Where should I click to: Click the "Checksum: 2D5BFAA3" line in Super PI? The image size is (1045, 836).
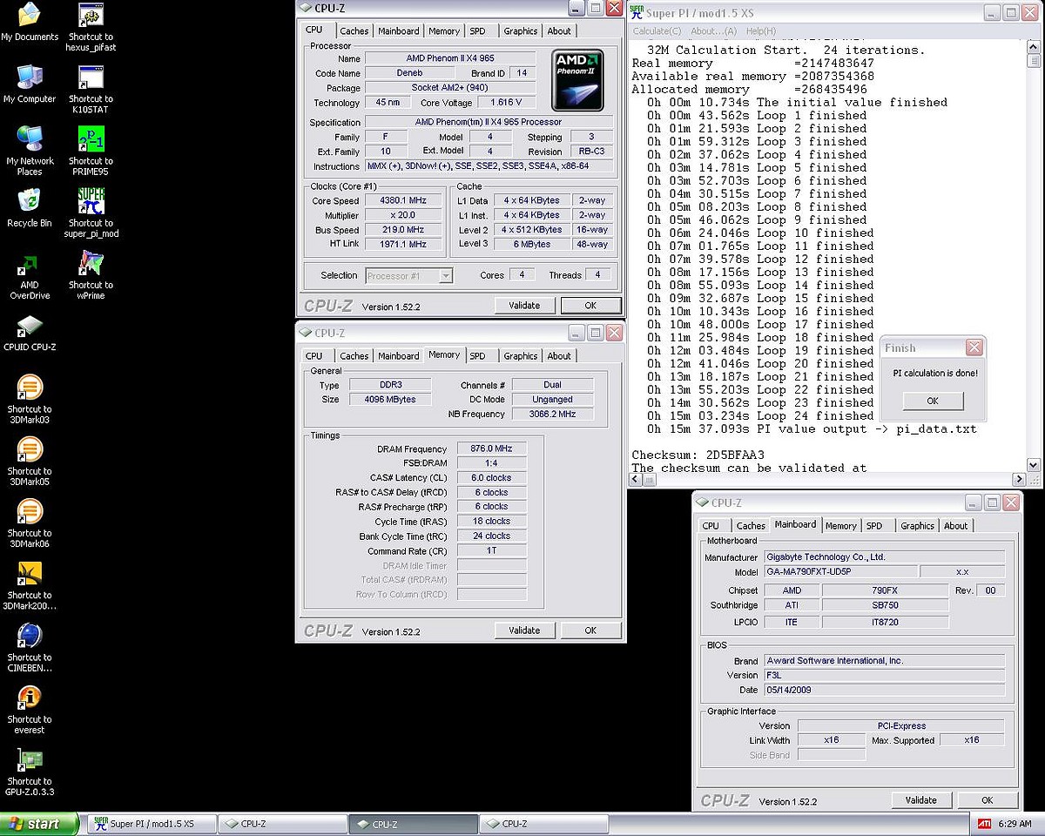(x=698, y=455)
